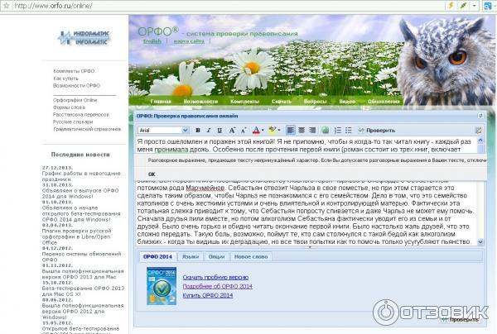Screen dimensions: 497x334
Task: Open Формы слова in left sidebar
Action: 69,107
